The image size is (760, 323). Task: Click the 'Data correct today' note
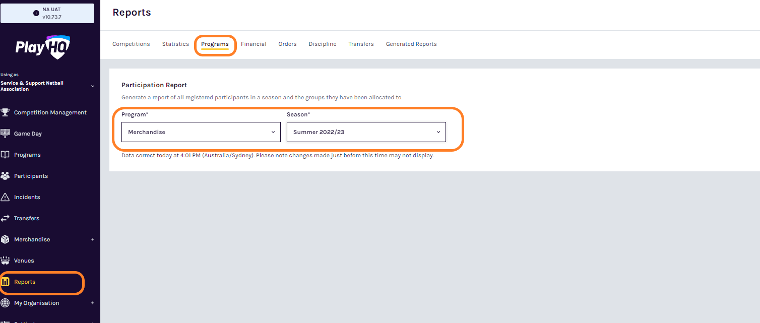[x=278, y=156]
